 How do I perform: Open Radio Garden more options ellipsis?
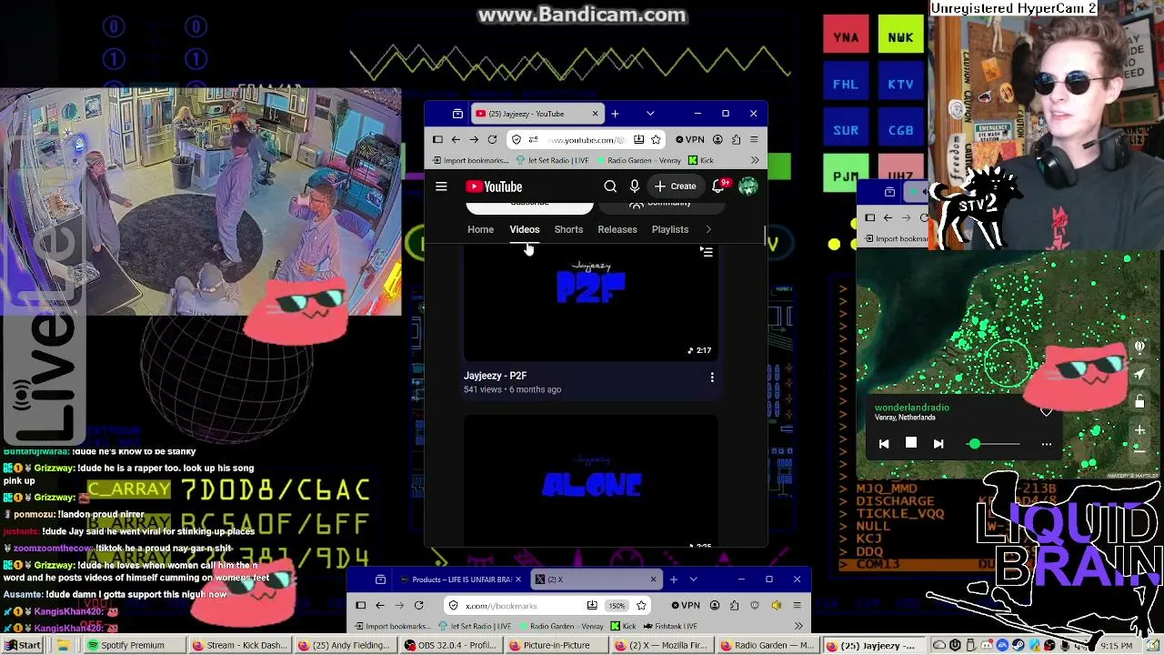pyautogui.click(x=1047, y=444)
